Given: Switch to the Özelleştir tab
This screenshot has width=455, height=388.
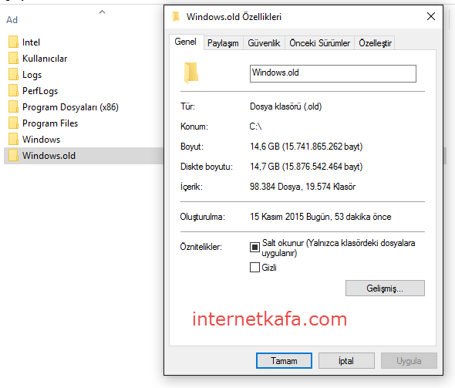Looking at the screenshot, I should (x=375, y=43).
